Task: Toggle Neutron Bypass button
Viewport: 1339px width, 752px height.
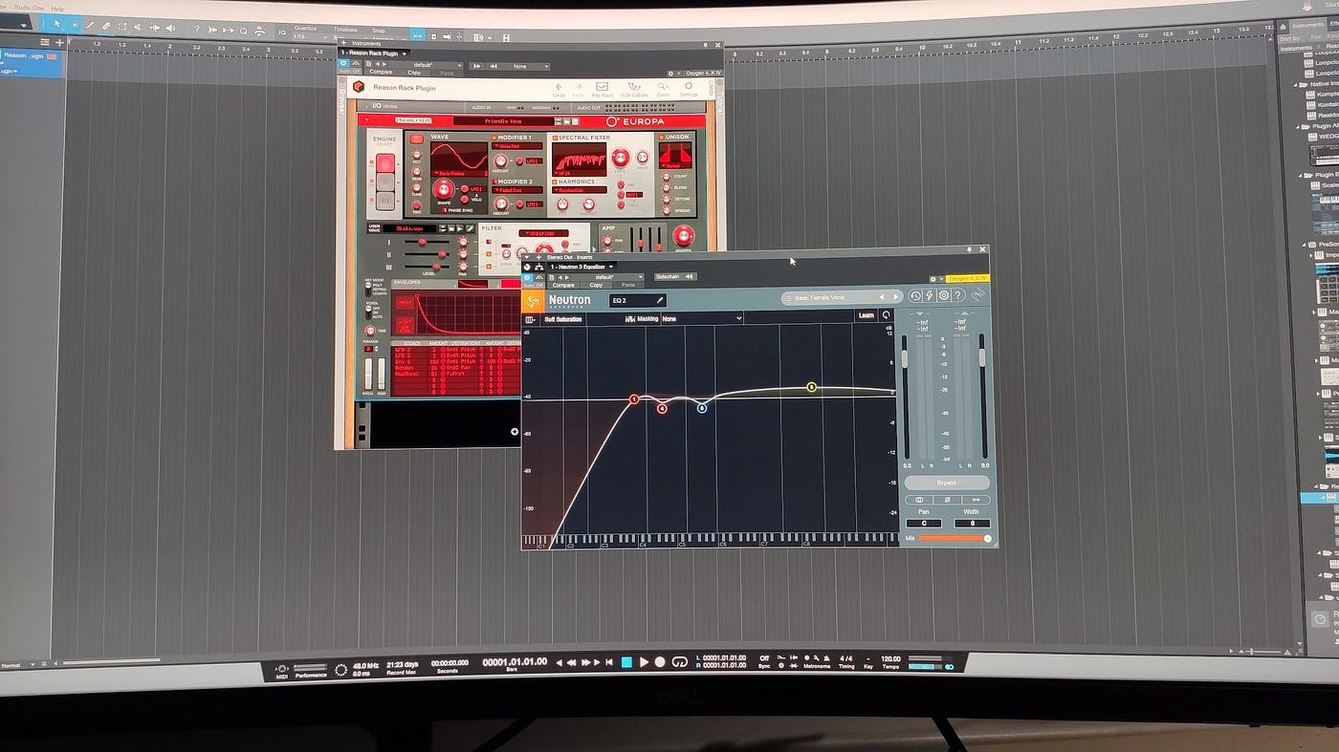Action: pyautogui.click(x=947, y=483)
